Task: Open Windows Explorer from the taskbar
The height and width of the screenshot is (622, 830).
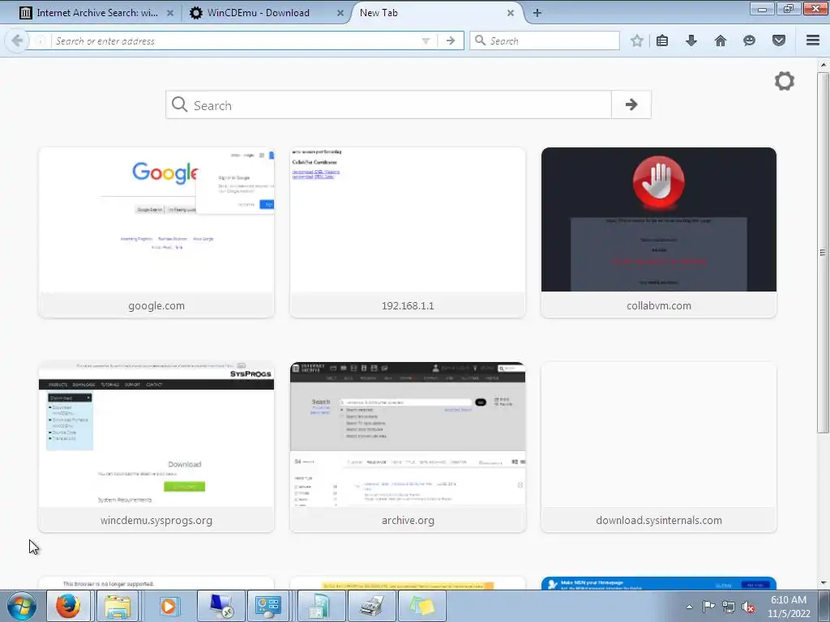Action: [117, 606]
